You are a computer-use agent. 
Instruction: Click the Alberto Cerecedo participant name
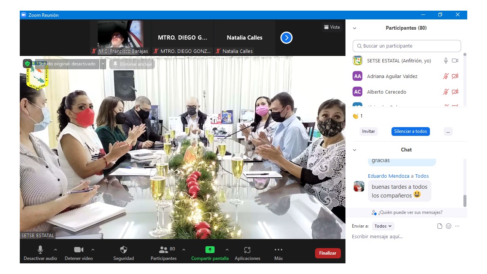coord(387,92)
